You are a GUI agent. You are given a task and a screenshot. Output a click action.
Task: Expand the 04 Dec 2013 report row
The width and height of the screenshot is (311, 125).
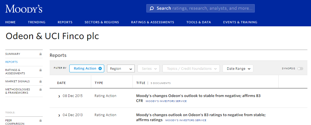pos(59,115)
